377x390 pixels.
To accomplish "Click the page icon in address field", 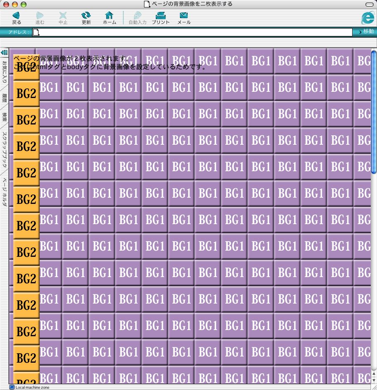I will pos(36,32).
